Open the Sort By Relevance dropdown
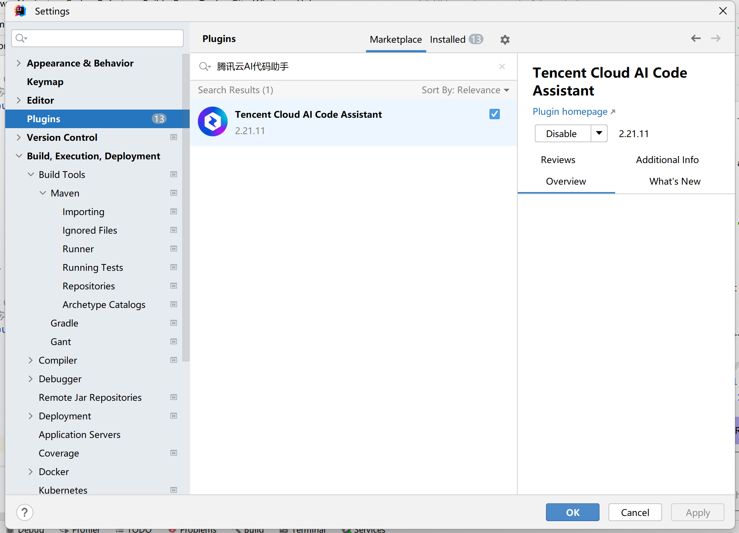 pos(465,90)
